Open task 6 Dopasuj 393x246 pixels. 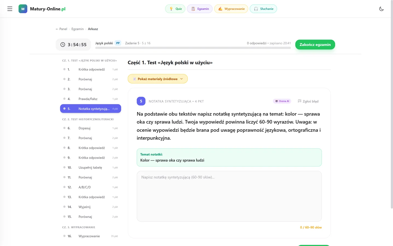coord(91,128)
